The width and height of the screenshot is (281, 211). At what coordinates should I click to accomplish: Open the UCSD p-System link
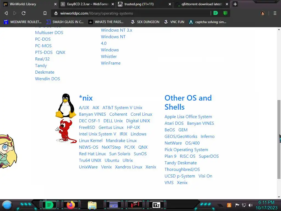pos(179,176)
